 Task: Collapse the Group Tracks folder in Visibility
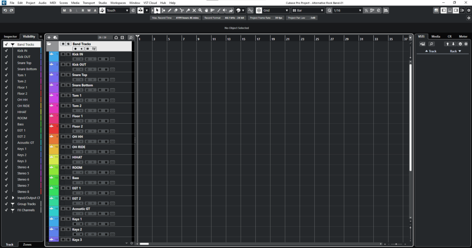tap(12, 204)
